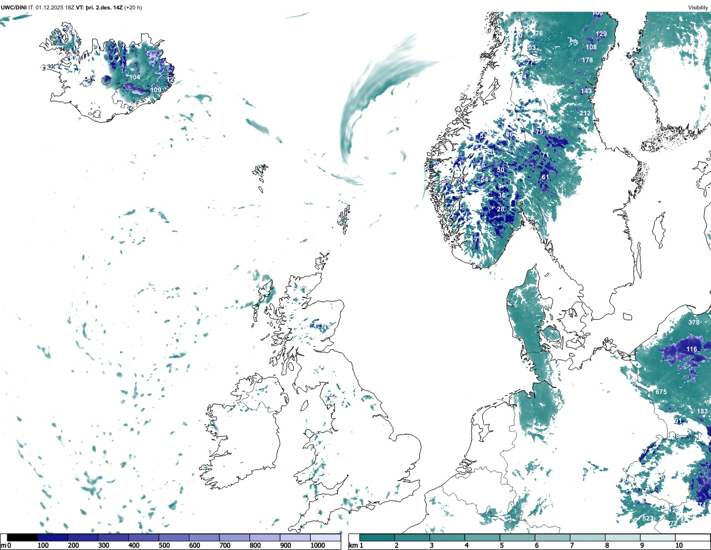711x550 pixels.
Task: Click the 6–7 km legend swatch
Action: click(x=553, y=537)
